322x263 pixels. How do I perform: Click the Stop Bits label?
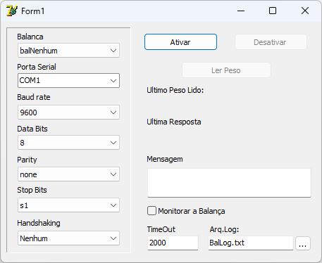(x=32, y=190)
